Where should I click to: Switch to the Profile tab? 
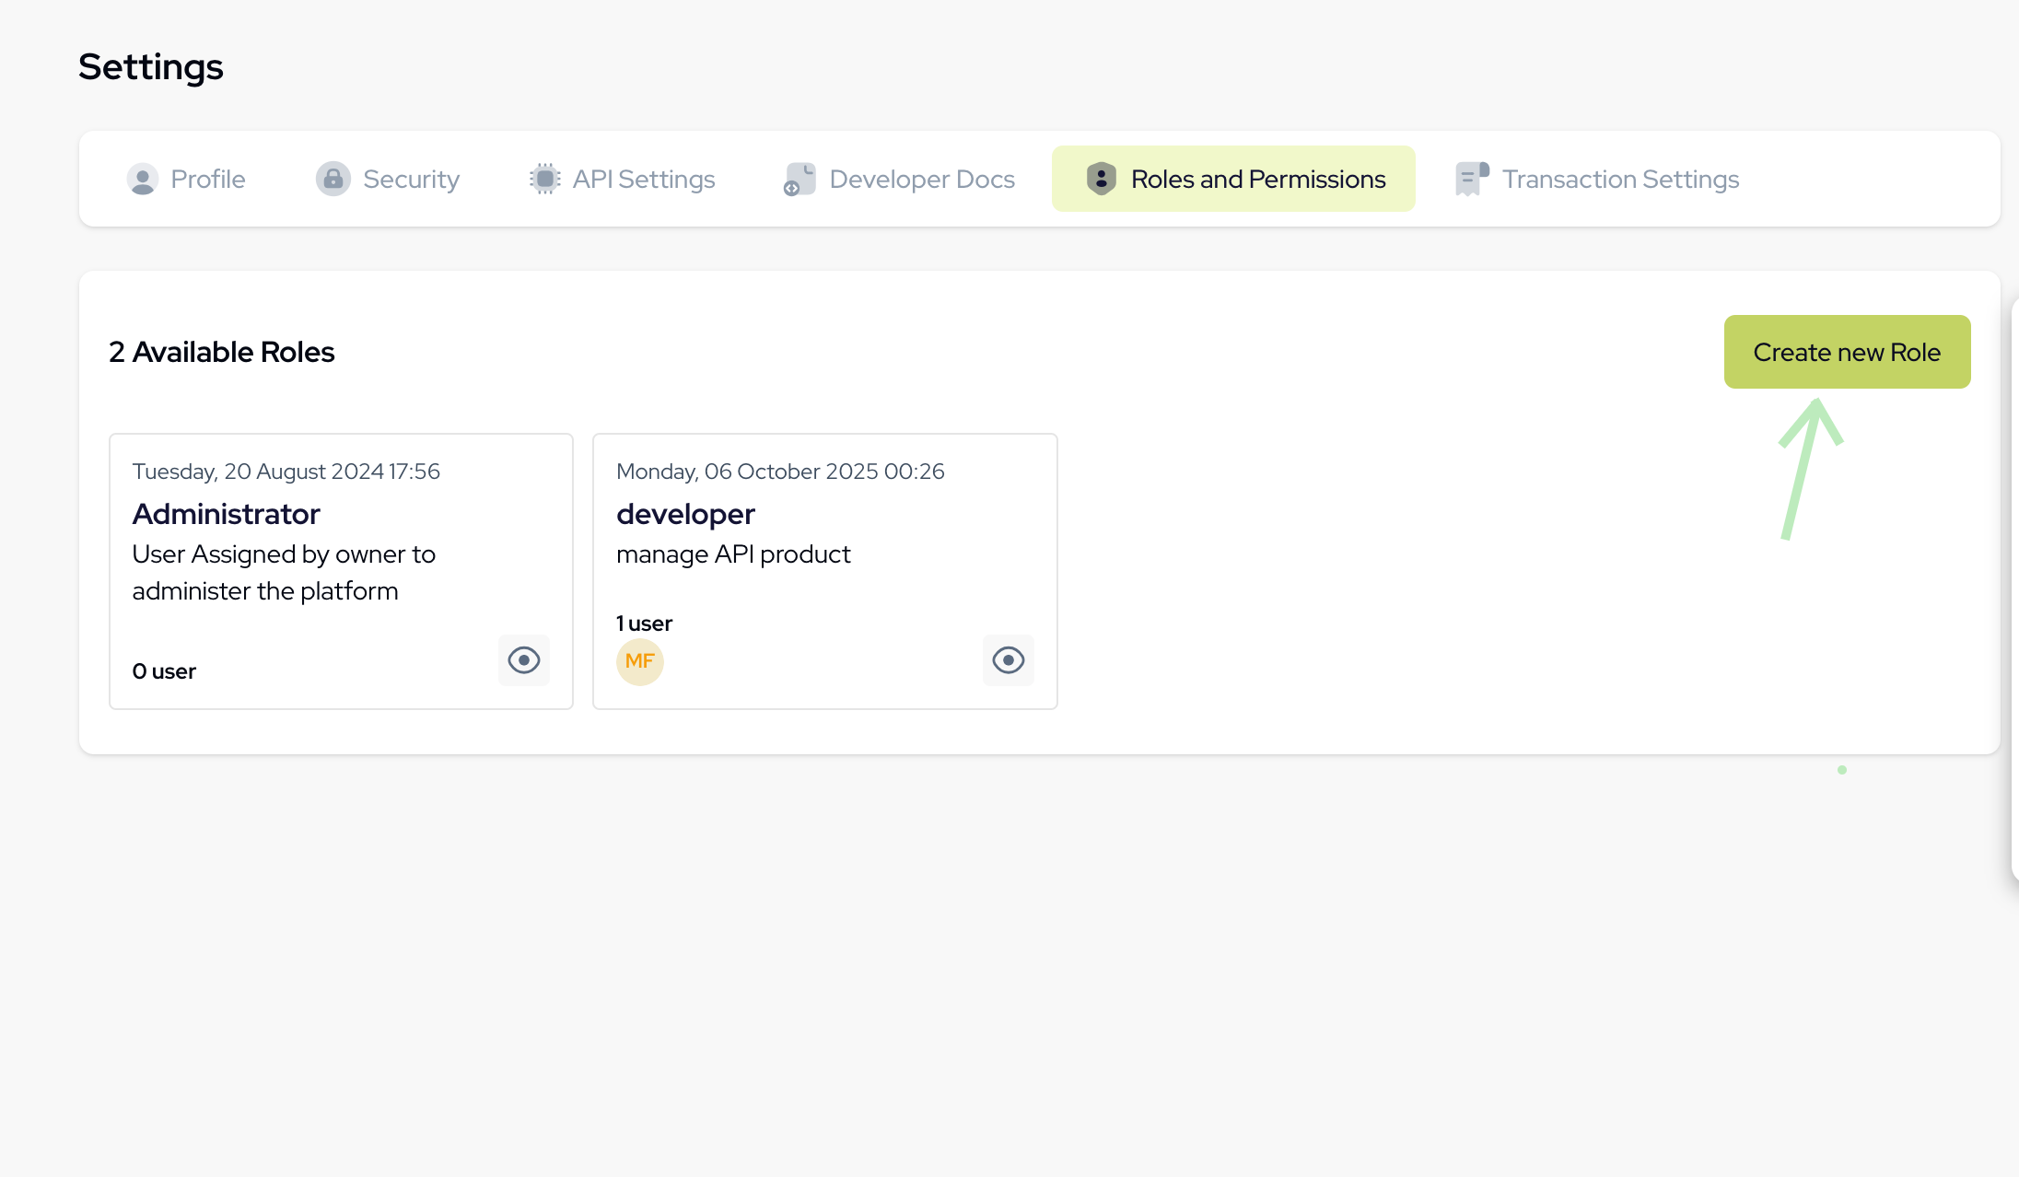pos(207,179)
